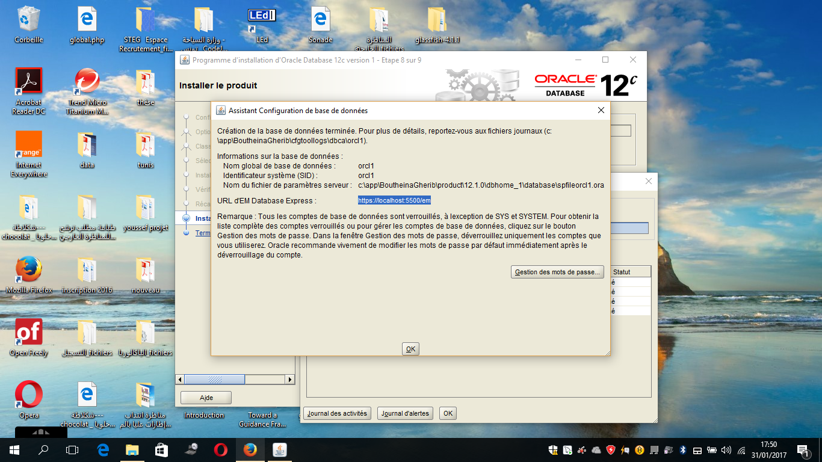Select the nouveau folder
This screenshot has width=822, height=462.
click(146, 276)
